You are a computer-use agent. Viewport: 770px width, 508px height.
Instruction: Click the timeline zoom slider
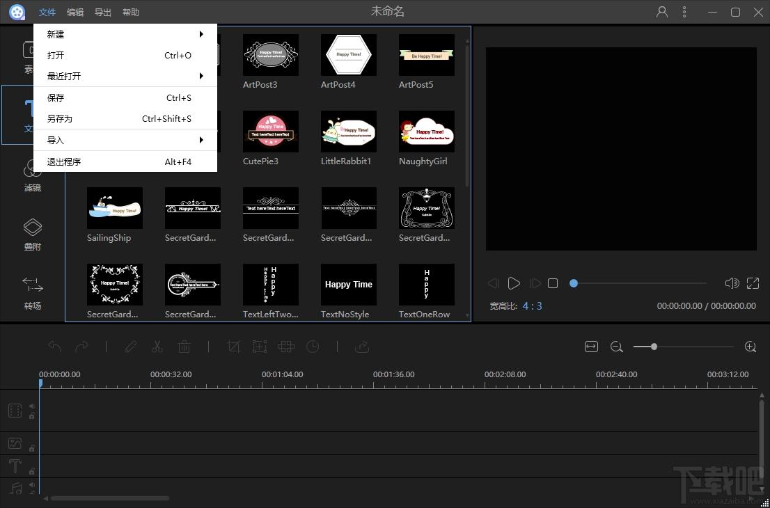(x=683, y=347)
